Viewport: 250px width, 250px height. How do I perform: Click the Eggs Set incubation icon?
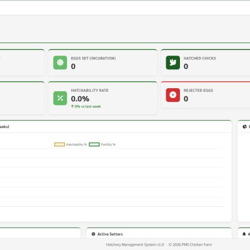[60, 62]
